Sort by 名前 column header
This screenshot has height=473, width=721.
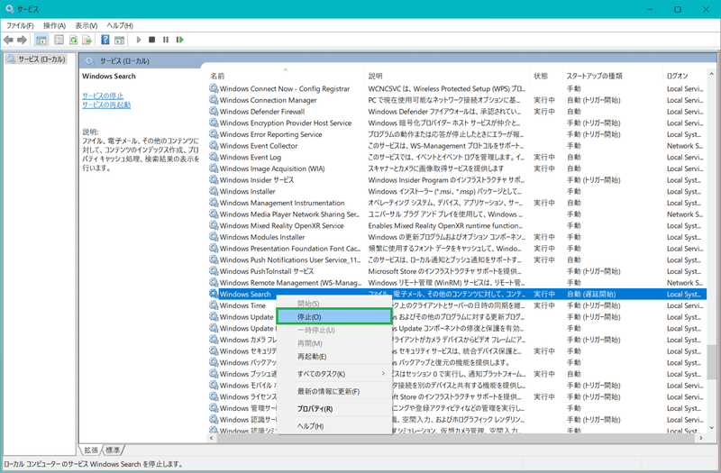[285, 76]
